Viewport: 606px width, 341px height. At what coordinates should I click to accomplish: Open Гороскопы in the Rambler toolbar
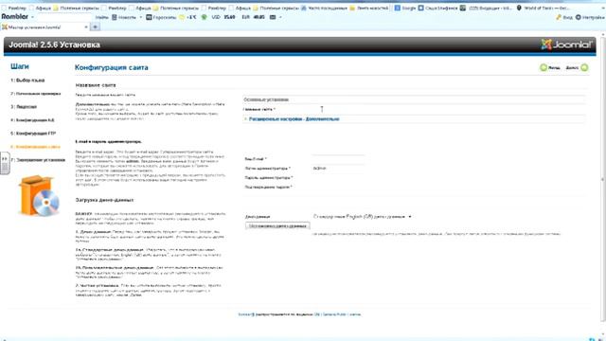click(161, 17)
